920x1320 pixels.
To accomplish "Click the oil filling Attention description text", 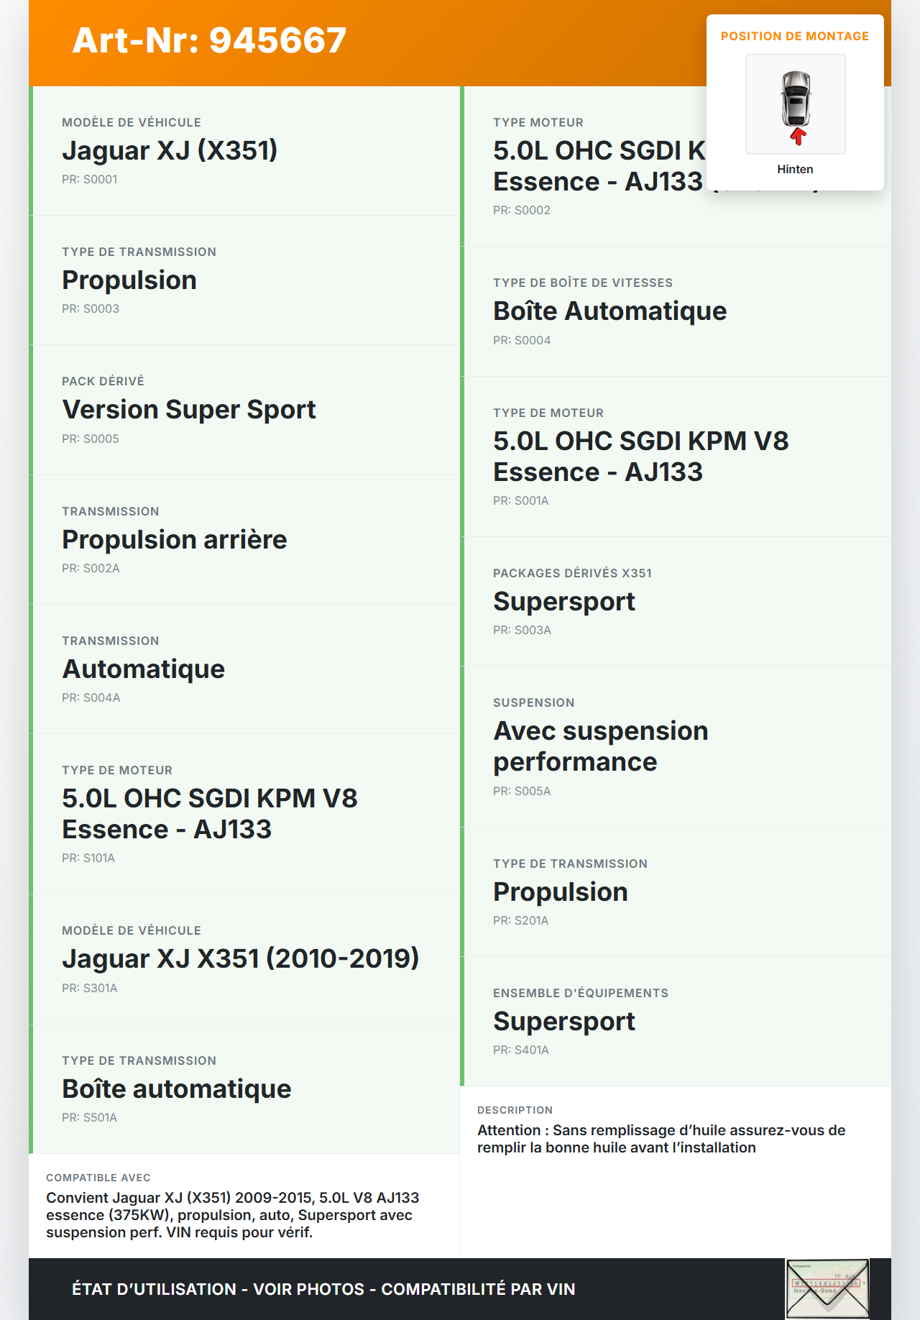I will pos(661,1139).
